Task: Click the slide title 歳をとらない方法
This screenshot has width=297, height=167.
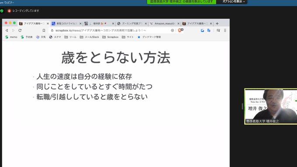Action: [x=116, y=58]
